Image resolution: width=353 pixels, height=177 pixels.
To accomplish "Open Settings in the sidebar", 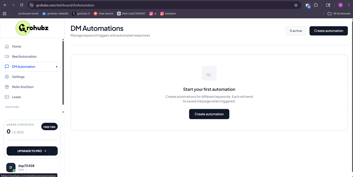I will pos(31,77).
